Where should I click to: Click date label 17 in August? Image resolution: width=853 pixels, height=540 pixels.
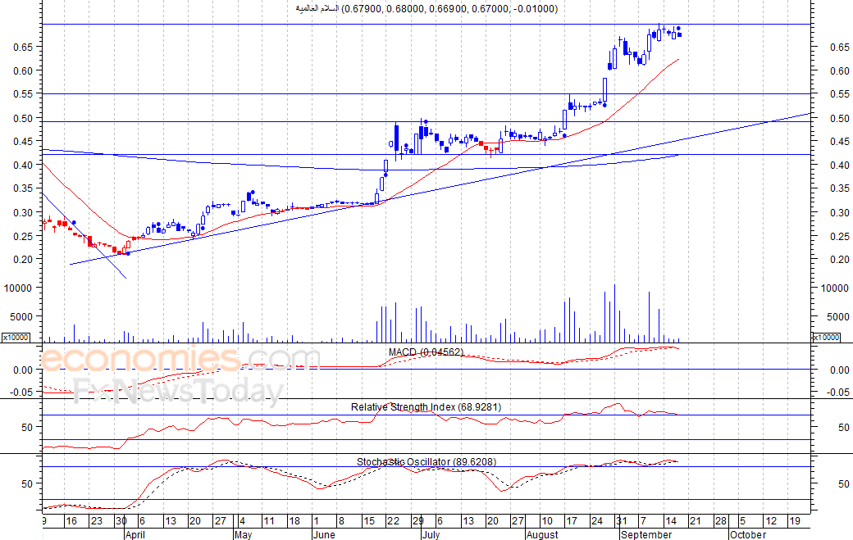(x=571, y=521)
